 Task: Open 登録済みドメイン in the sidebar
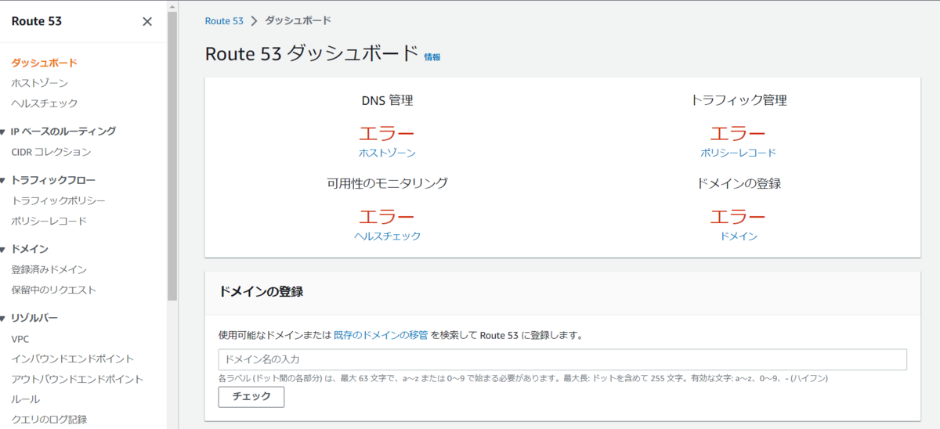pos(49,269)
